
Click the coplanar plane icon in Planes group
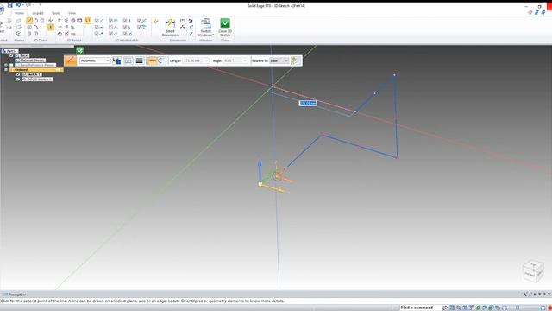[x=18, y=21]
